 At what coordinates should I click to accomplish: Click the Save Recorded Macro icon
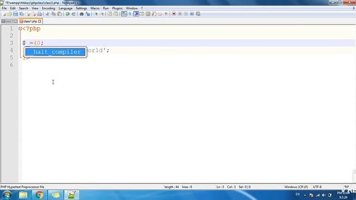(198, 14)
